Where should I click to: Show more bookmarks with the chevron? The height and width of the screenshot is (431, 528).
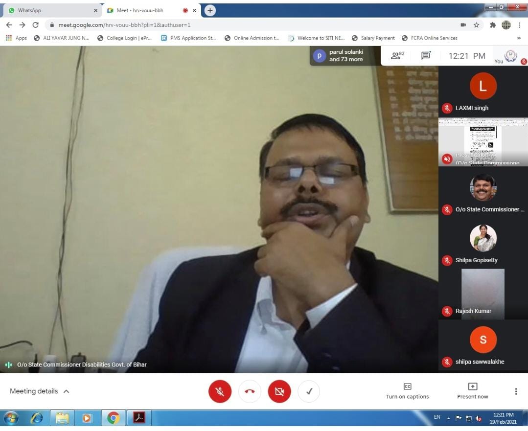pos(519,38)
